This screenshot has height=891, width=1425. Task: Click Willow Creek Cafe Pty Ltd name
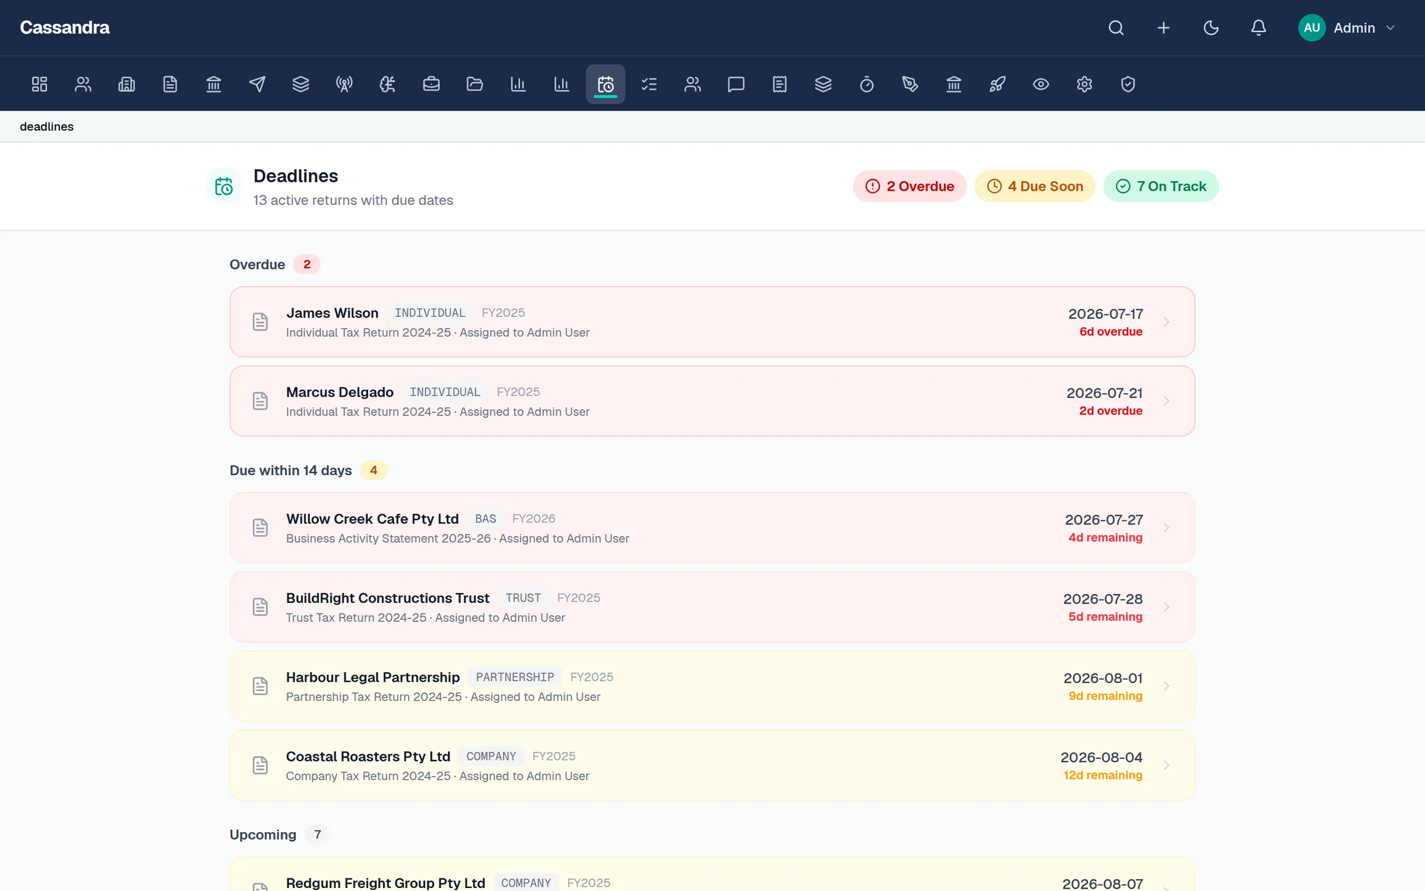coord(372,519)
